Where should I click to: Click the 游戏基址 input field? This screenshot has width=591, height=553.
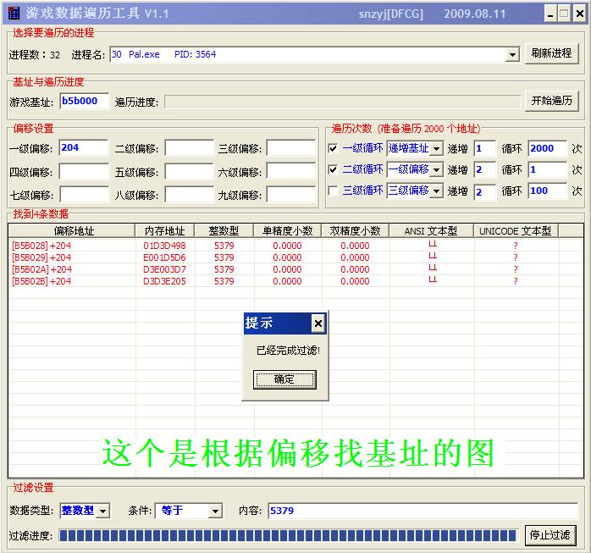pos(84,102)
